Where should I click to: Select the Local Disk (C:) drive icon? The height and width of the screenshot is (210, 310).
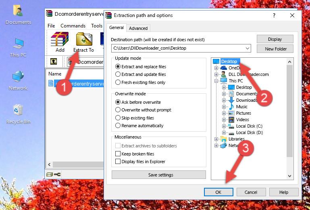(231, 126)
